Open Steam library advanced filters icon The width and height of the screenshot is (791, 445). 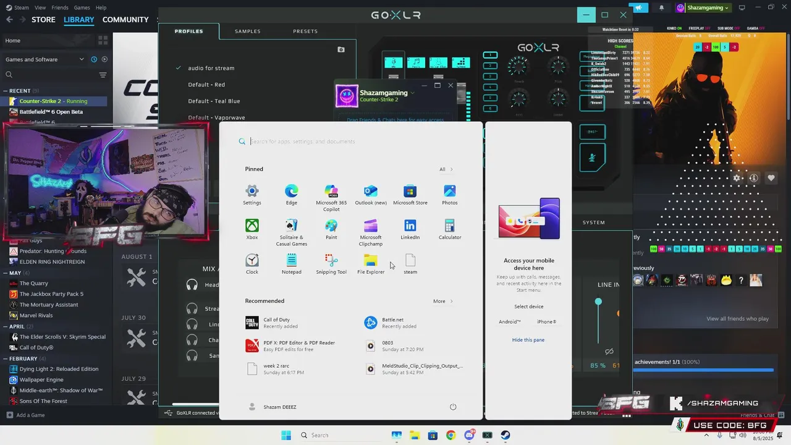click(103, 75)
